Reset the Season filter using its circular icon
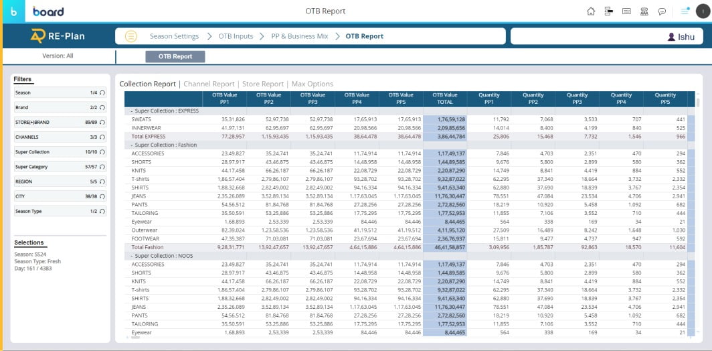 (102, 93)
